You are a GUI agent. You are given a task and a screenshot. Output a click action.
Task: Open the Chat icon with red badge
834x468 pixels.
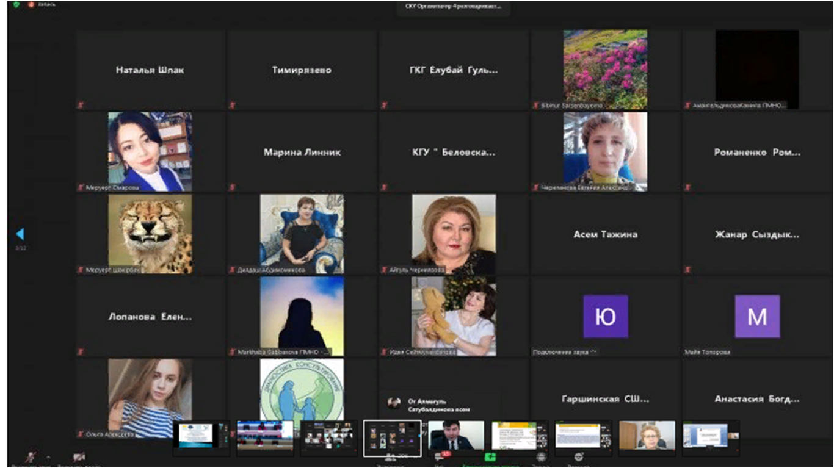438,456
